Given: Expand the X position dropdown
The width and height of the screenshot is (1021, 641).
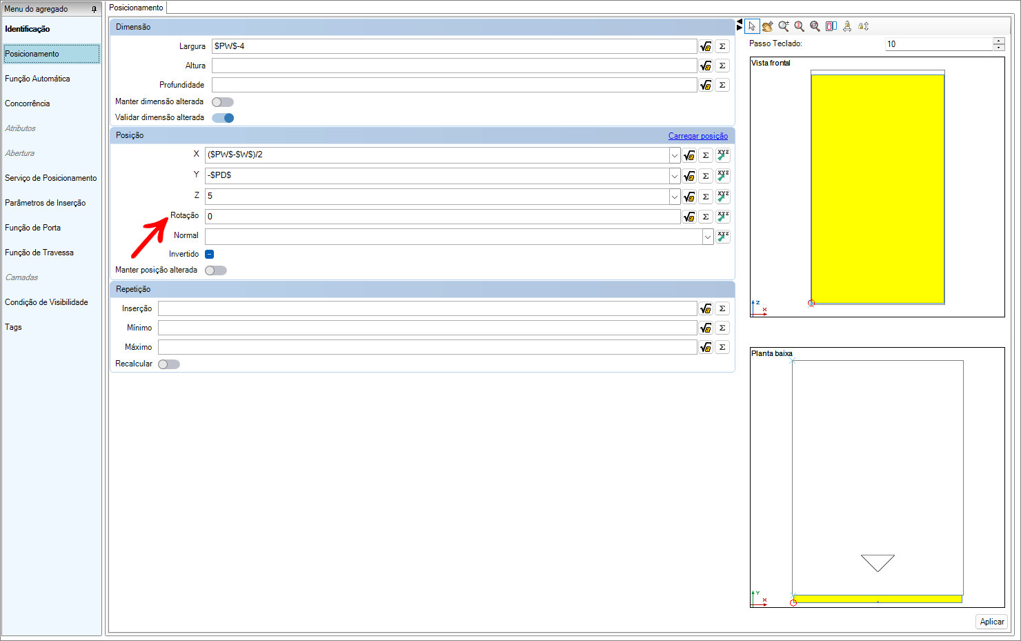Looking at the screenshot, I should pos(675,155).
